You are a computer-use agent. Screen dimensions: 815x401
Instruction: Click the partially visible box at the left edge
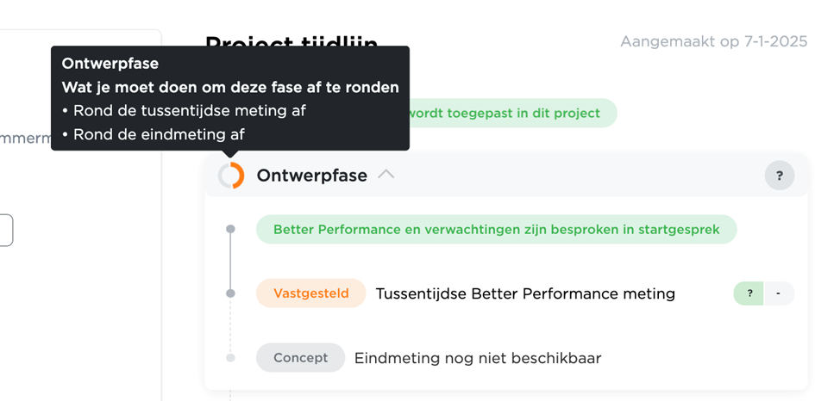tap(6, 231)
